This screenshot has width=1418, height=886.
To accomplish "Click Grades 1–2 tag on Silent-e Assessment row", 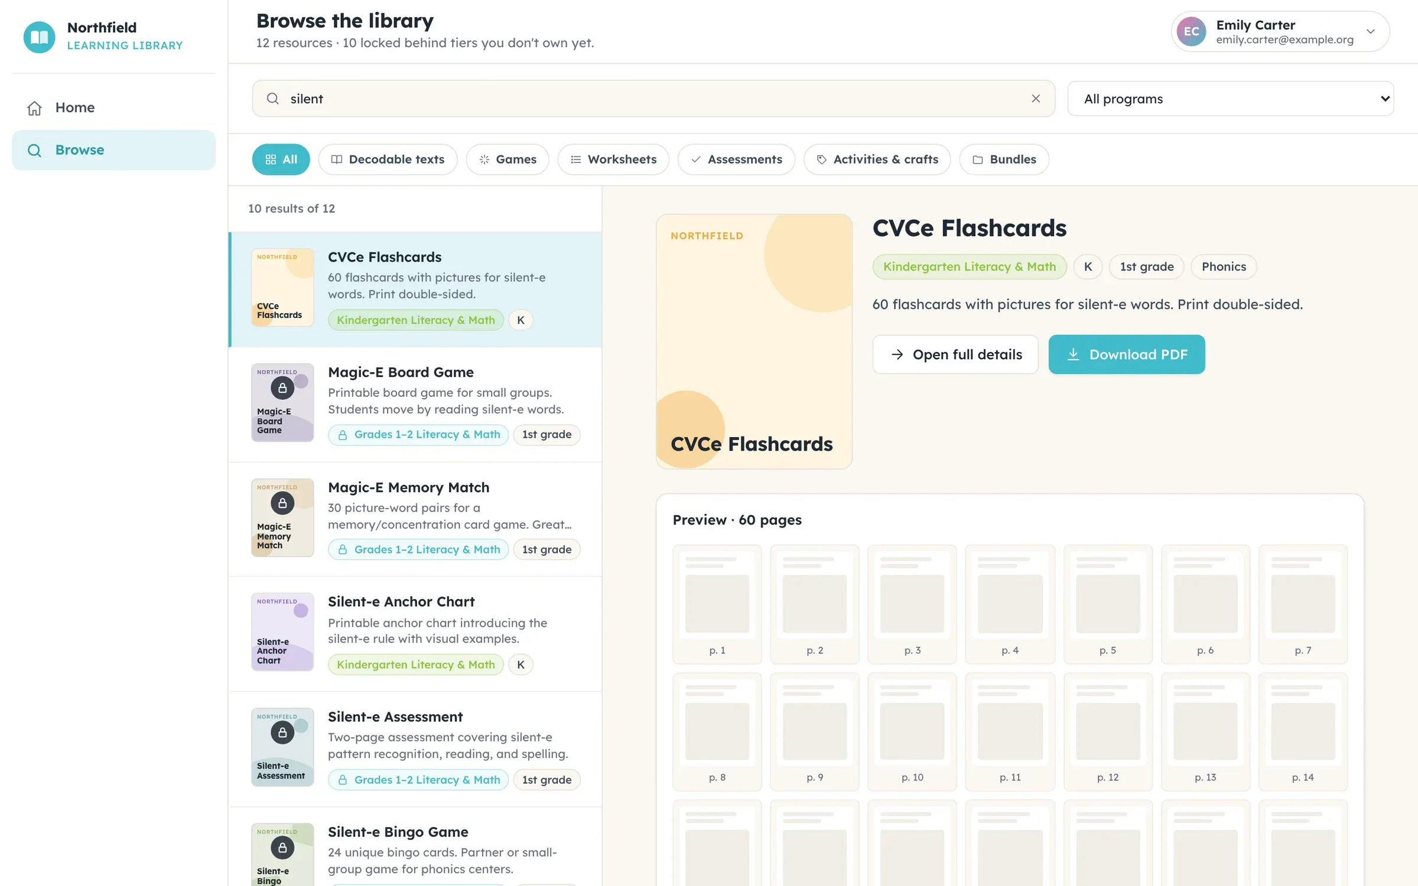I will point(418,780).
